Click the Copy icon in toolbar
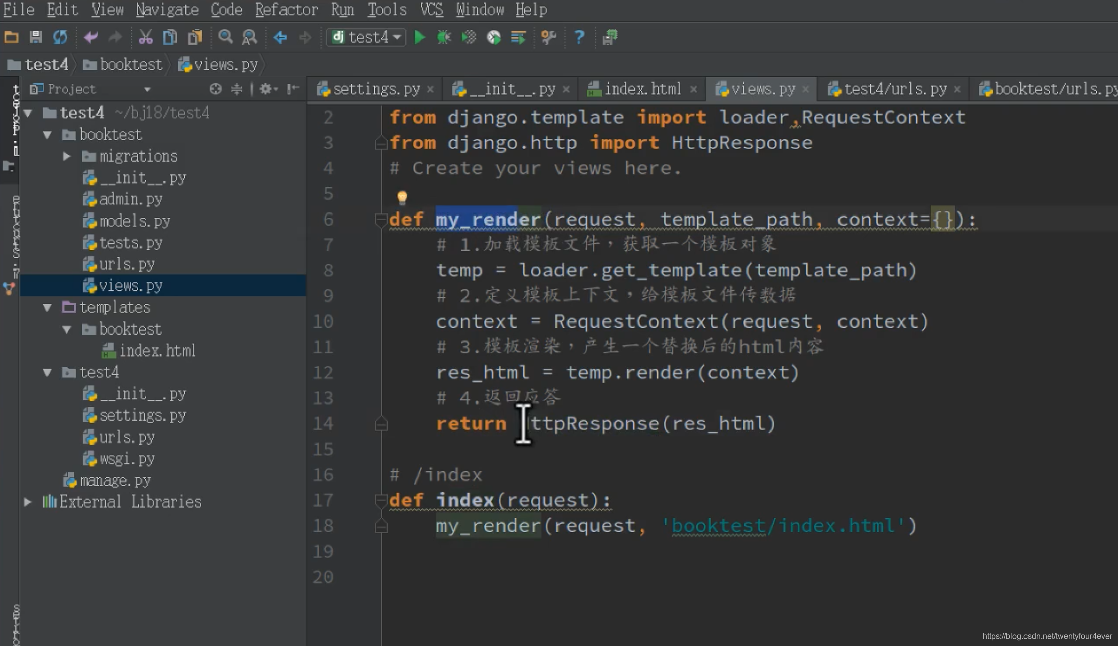1118x646 pixels. 170,37
